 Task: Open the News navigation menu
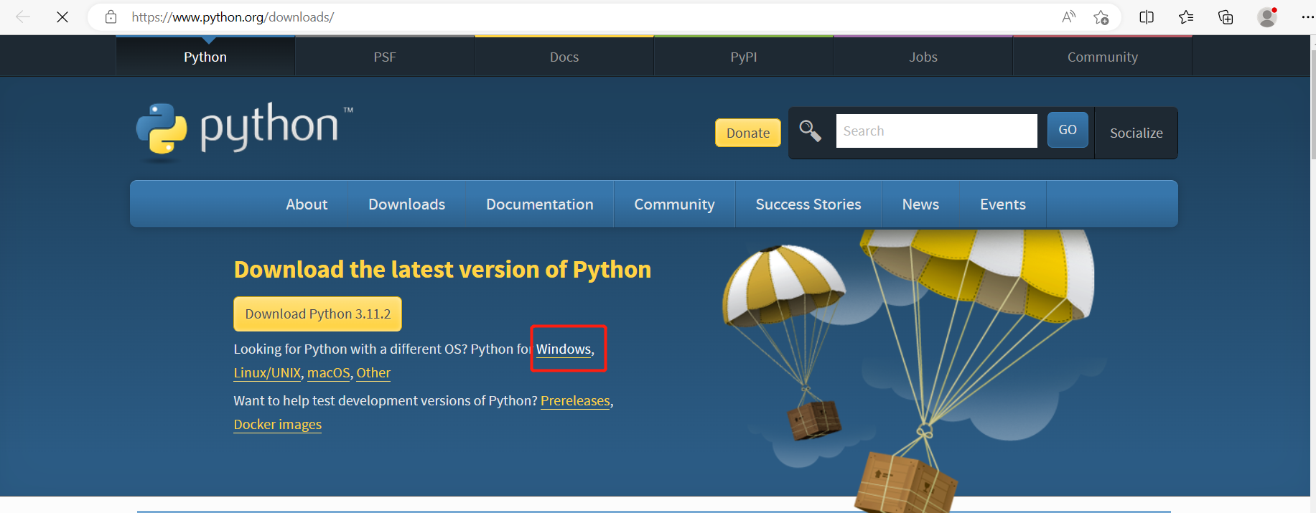point(920,204)
